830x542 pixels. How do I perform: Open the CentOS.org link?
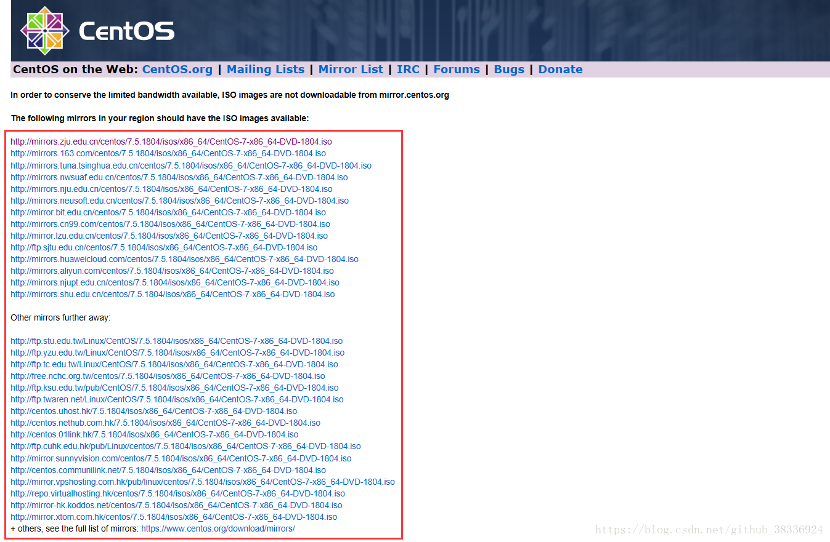click(x=177, y=70)
